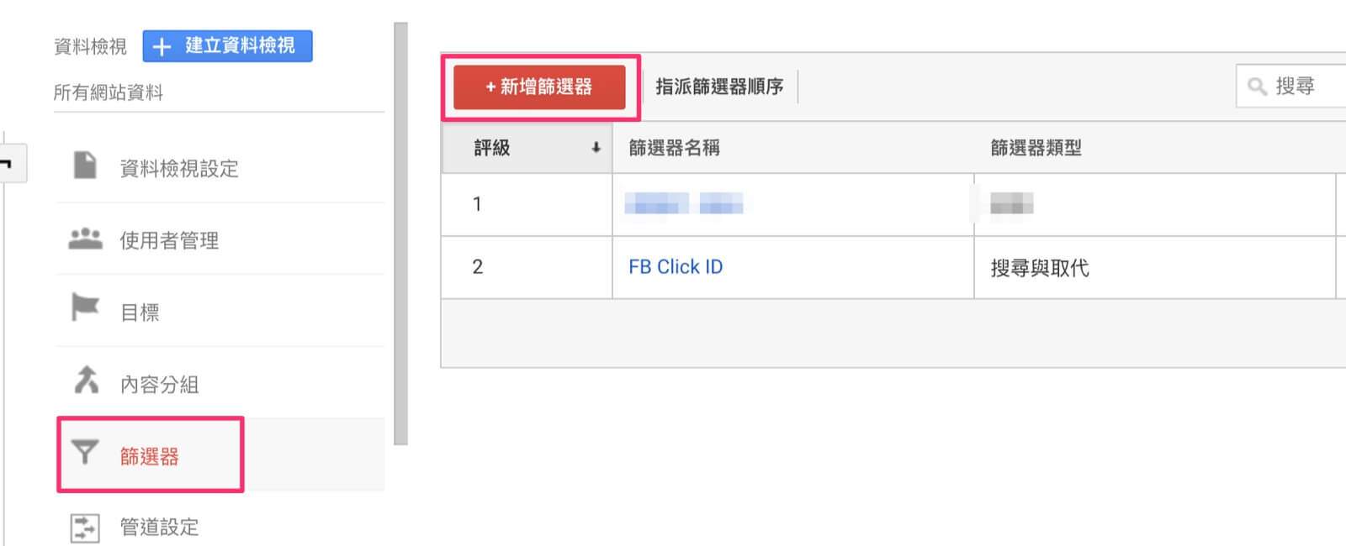Select 目標 in the sidebar

tap(140, 312)
